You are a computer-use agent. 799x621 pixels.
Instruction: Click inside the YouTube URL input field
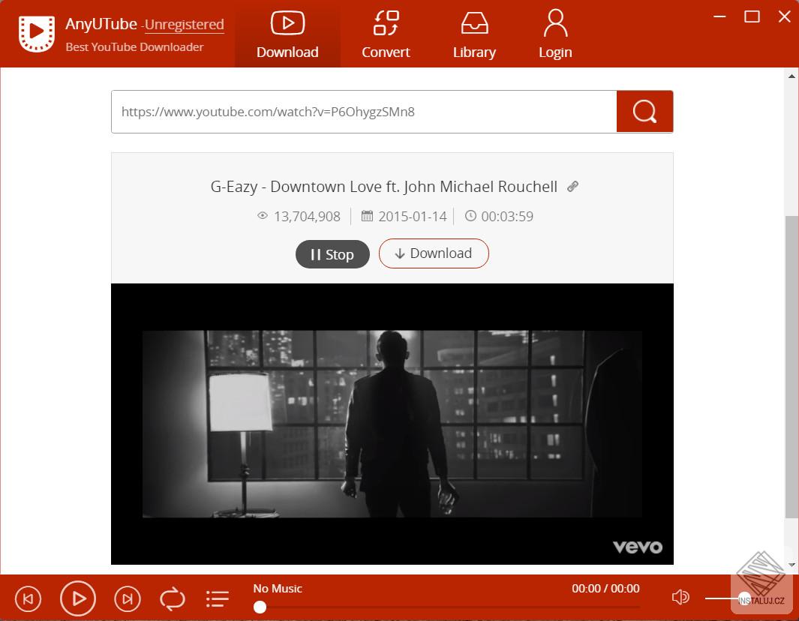[363, 111]
